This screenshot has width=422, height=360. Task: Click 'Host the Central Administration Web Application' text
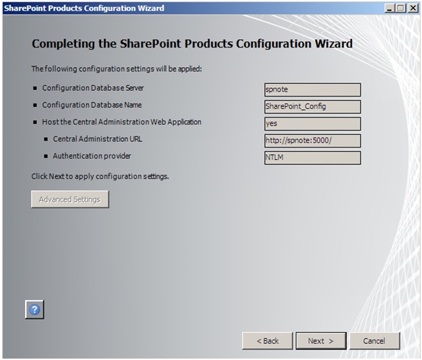point(121,122)
